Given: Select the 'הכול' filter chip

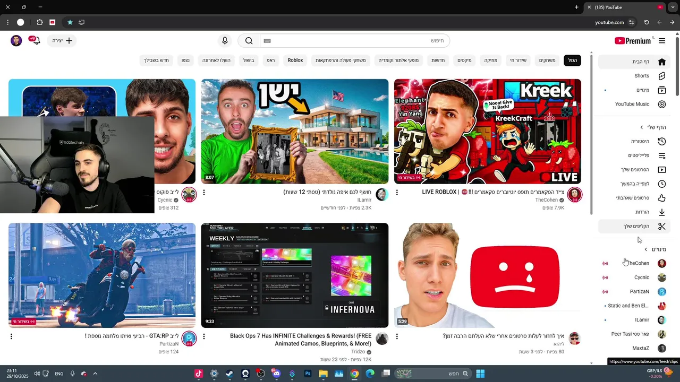Looking at the screenshot, I should 572,60.
